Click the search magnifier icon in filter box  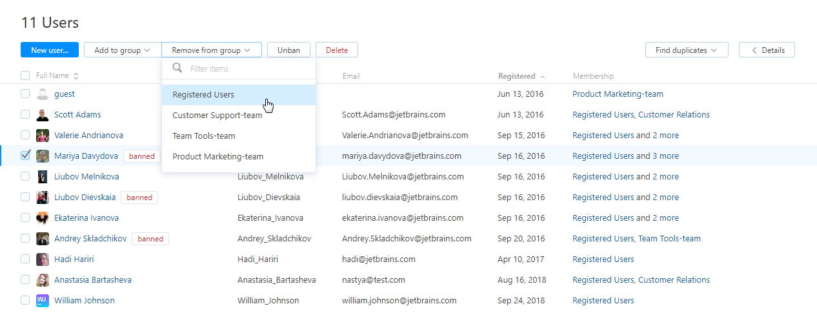click(x=177, y=68)
